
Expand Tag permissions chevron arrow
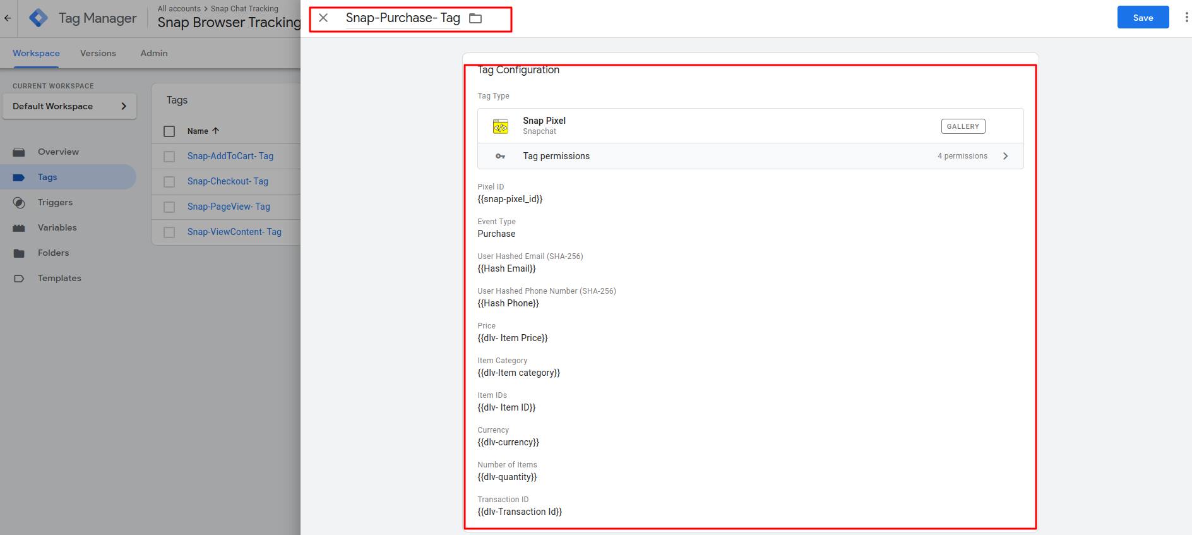point(1006,156)
